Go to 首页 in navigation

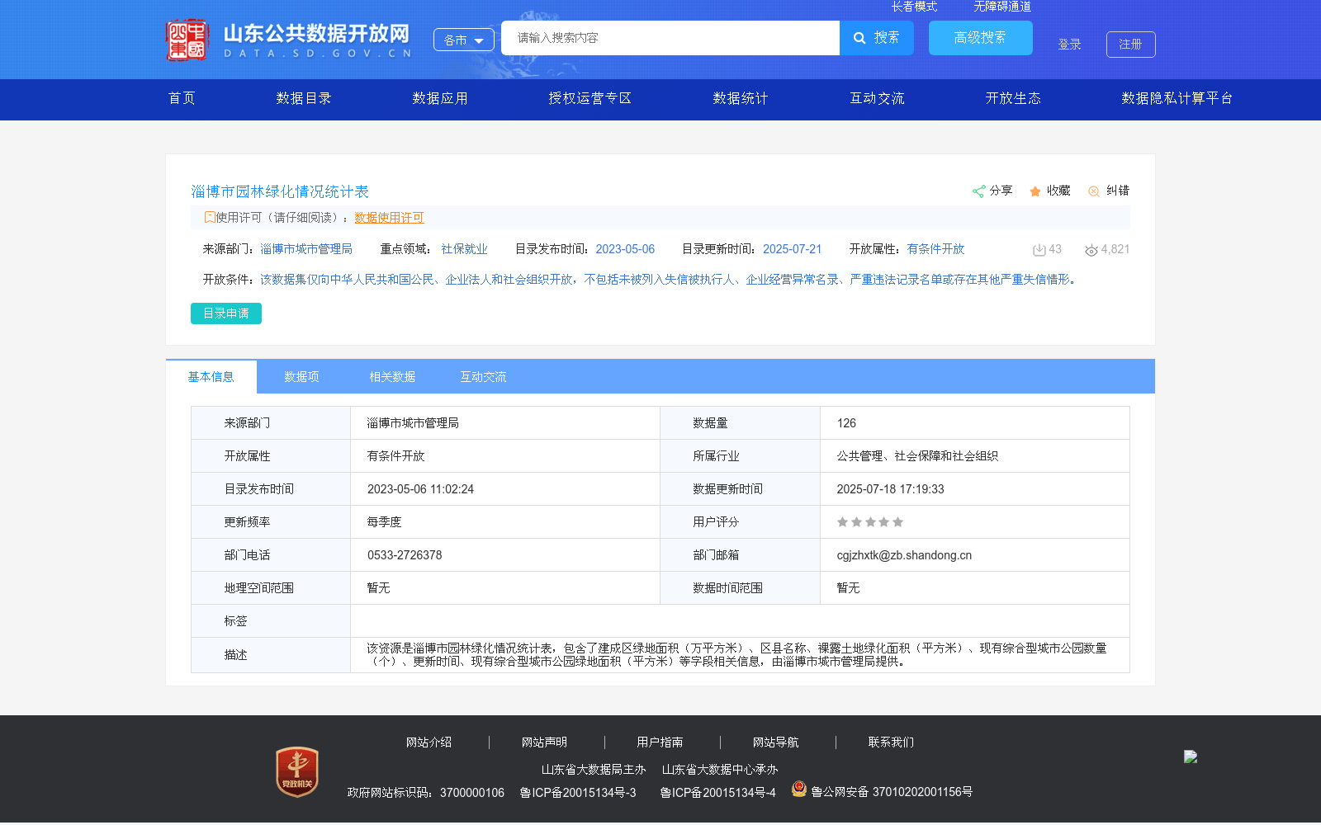182,98
